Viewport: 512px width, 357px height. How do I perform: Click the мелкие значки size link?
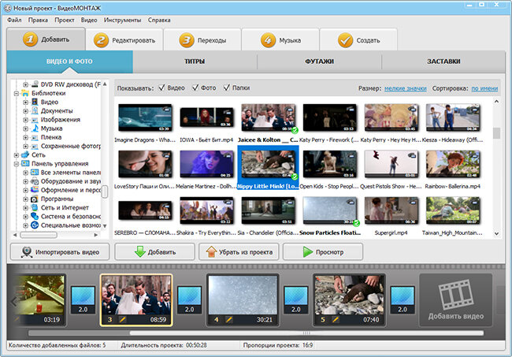(x=405, y=88)
